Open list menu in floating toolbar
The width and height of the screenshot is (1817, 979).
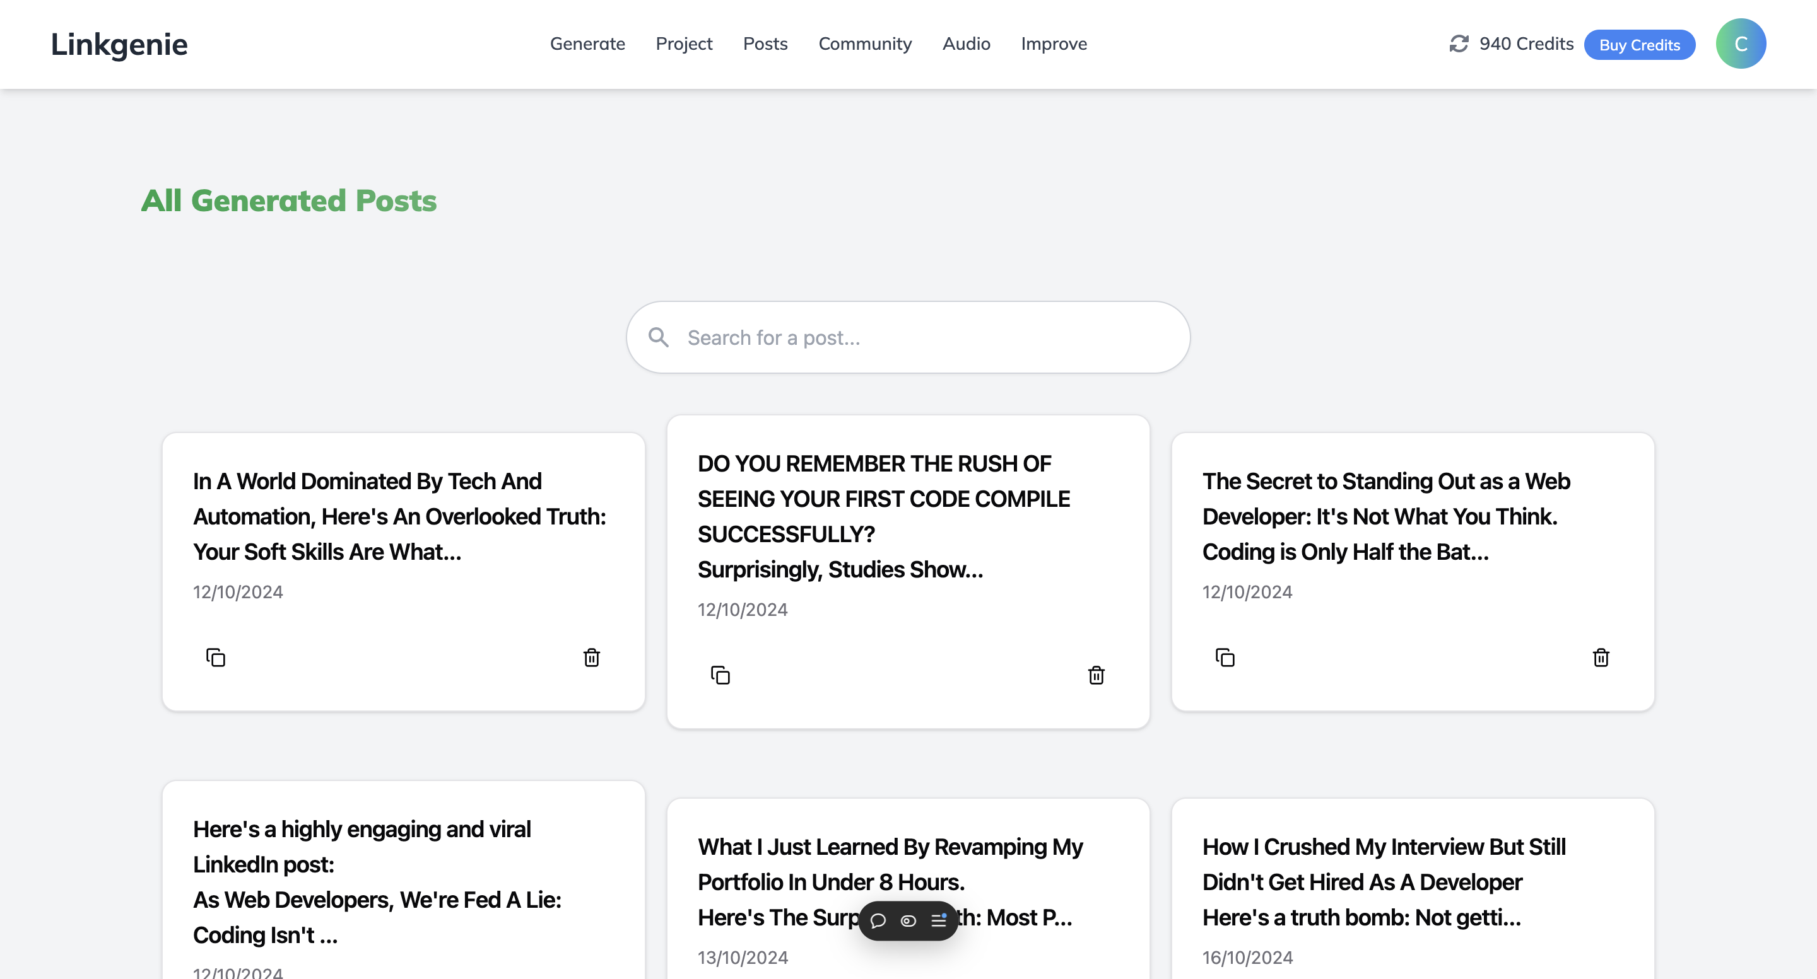938,920
